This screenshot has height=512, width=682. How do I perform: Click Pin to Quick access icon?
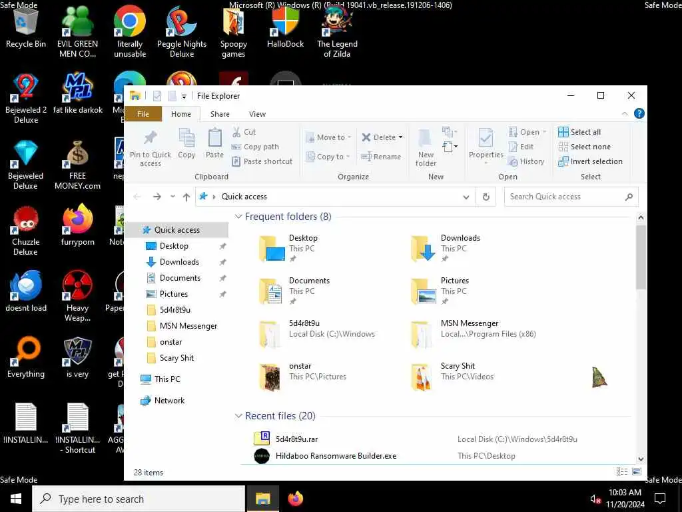pyautogui.click(x=150, y=148)
